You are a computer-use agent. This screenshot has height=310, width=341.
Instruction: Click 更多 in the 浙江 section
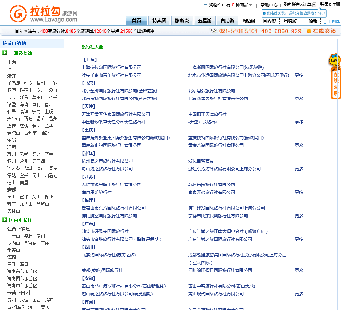click(x=299, y=169)
